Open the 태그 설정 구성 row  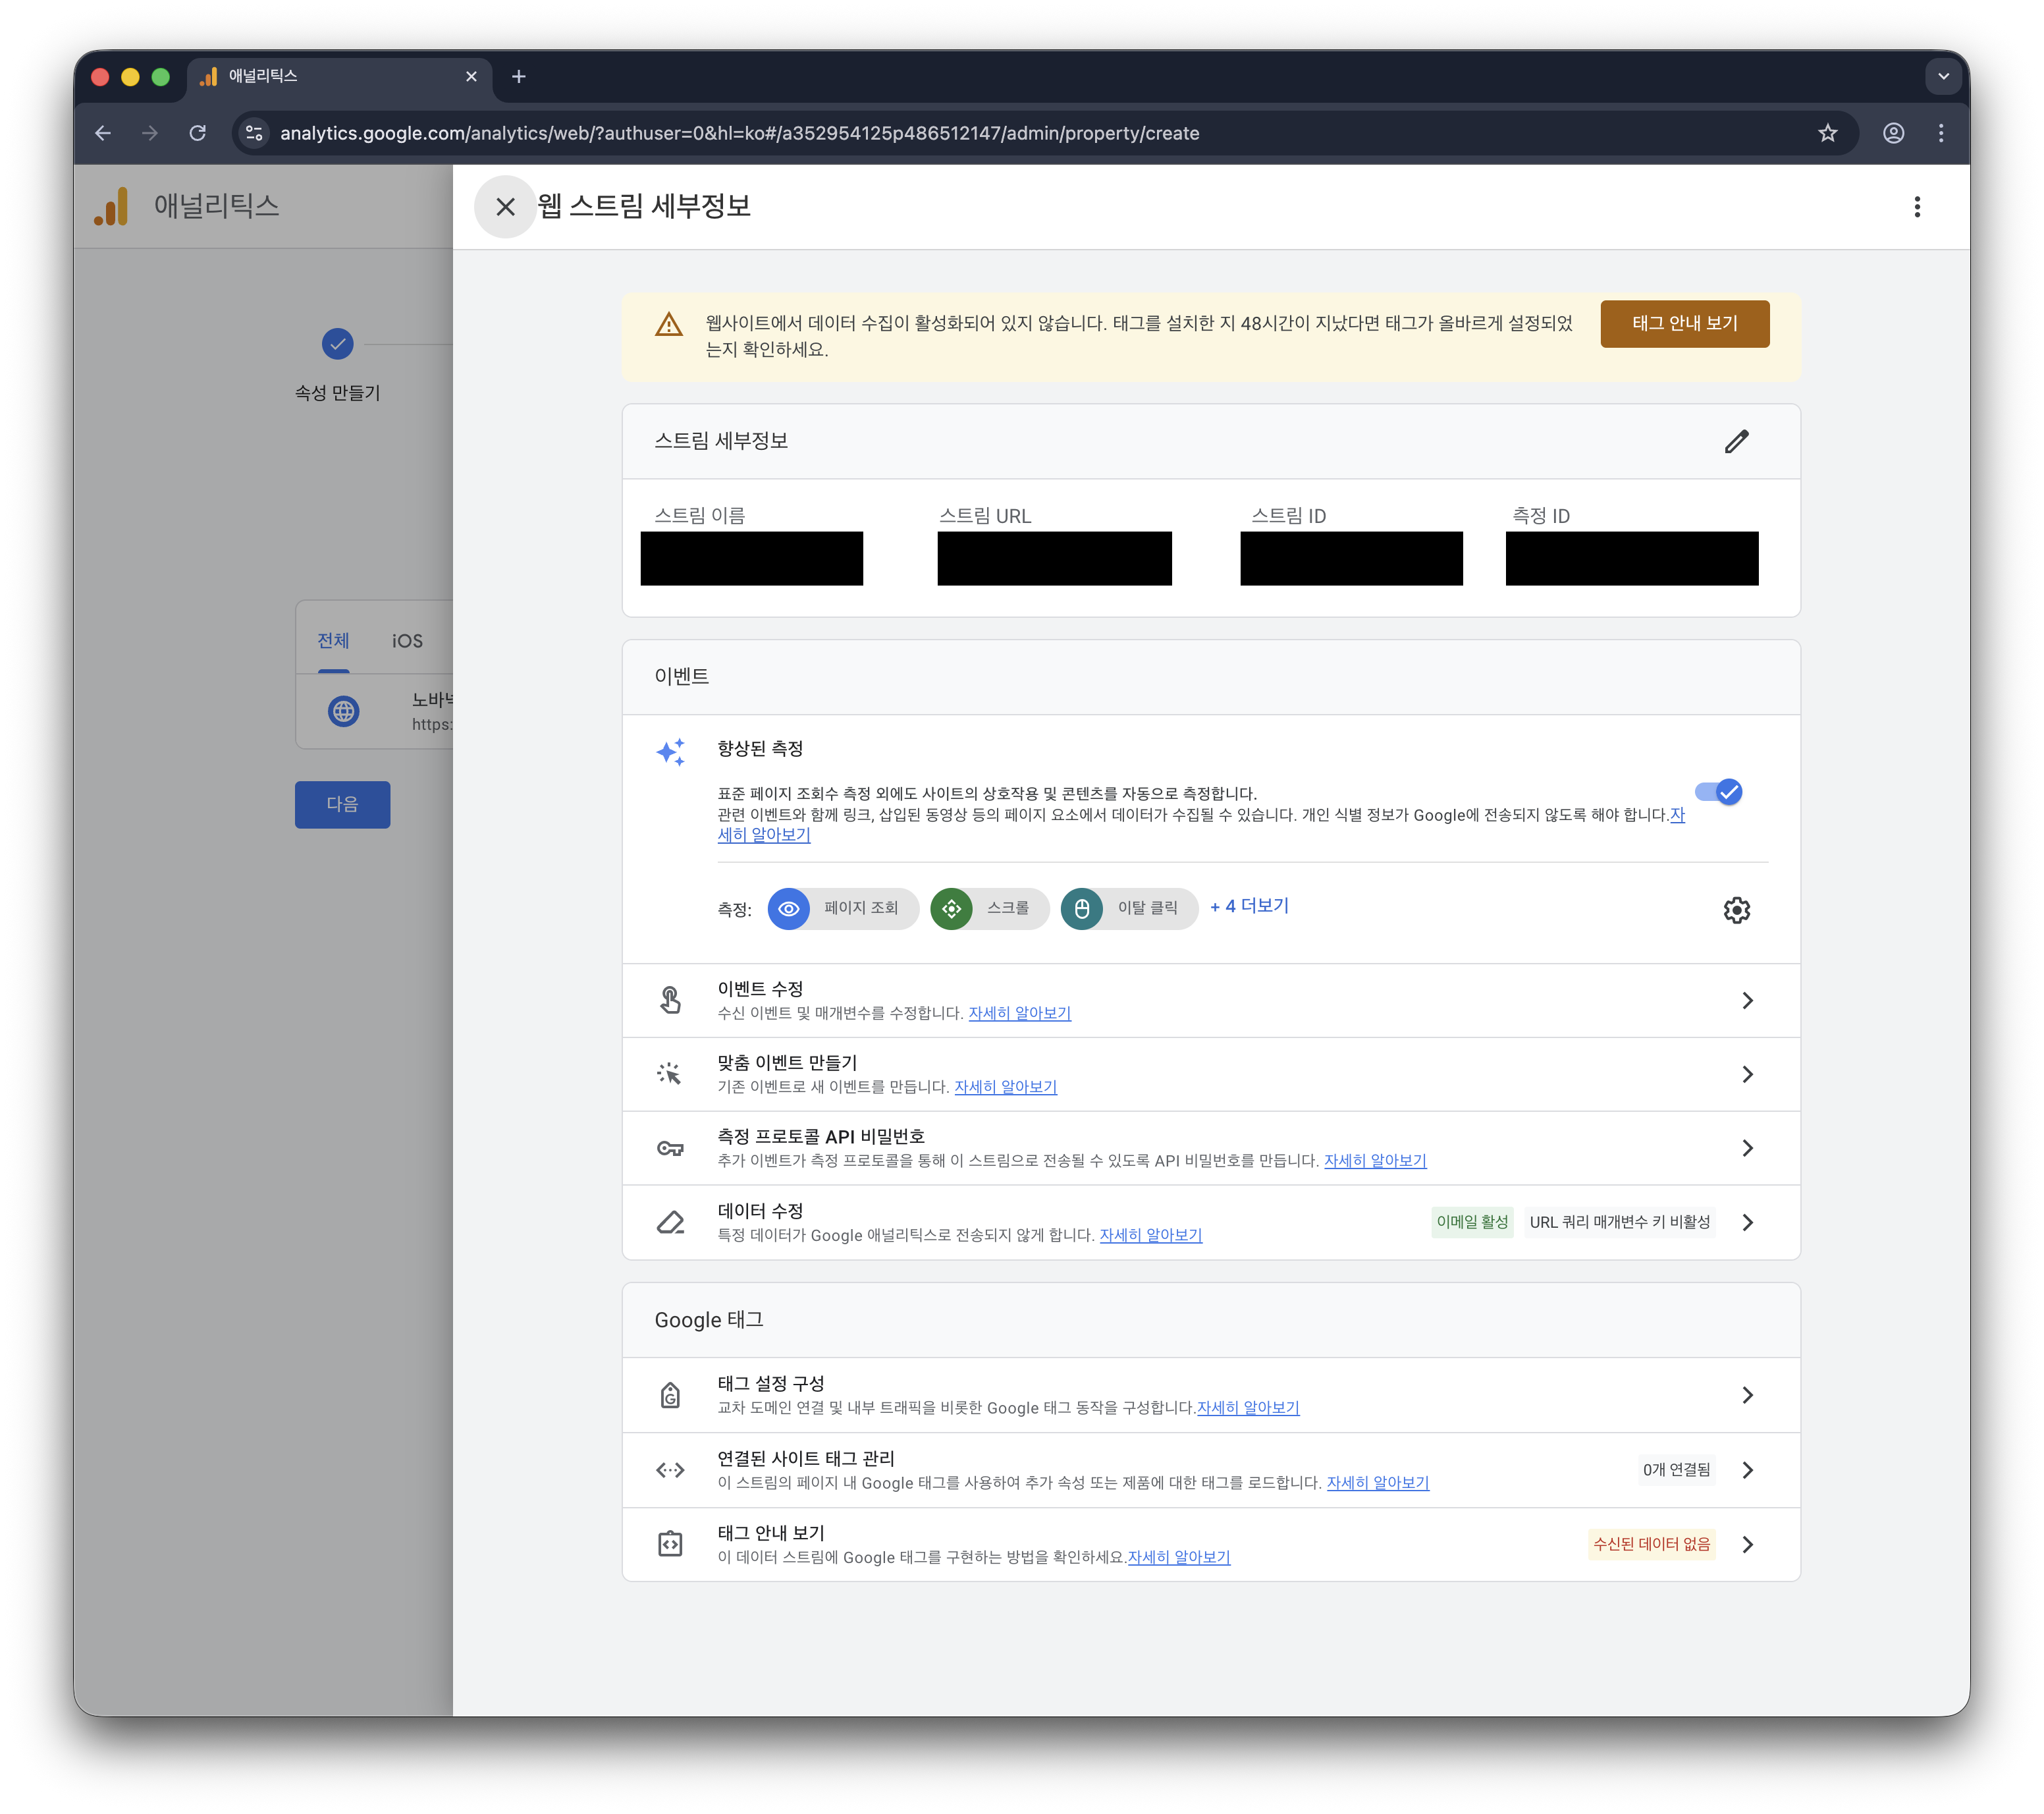(1747, 1395)
